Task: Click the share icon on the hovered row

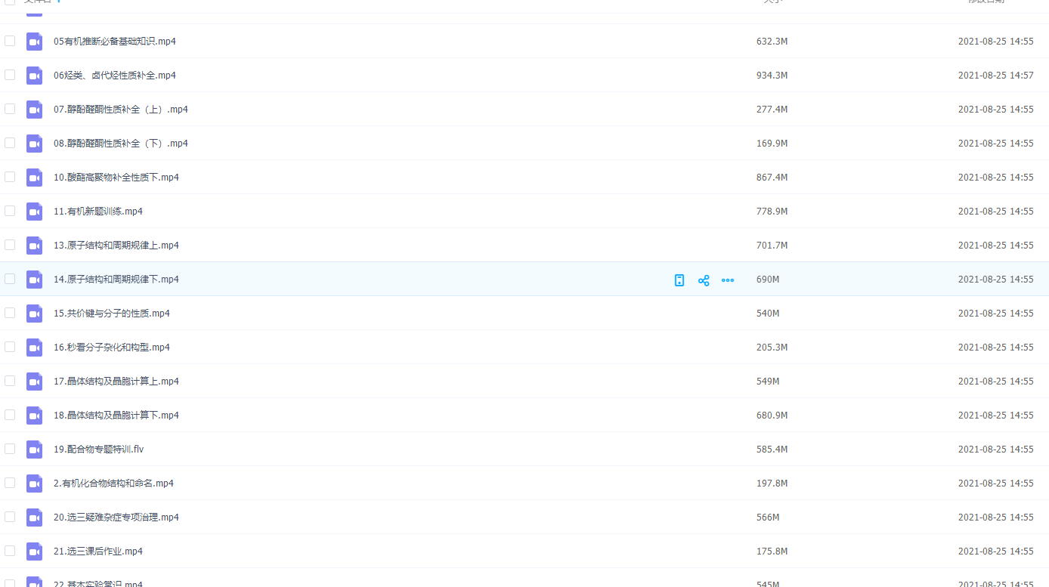Action: [704, 280]
